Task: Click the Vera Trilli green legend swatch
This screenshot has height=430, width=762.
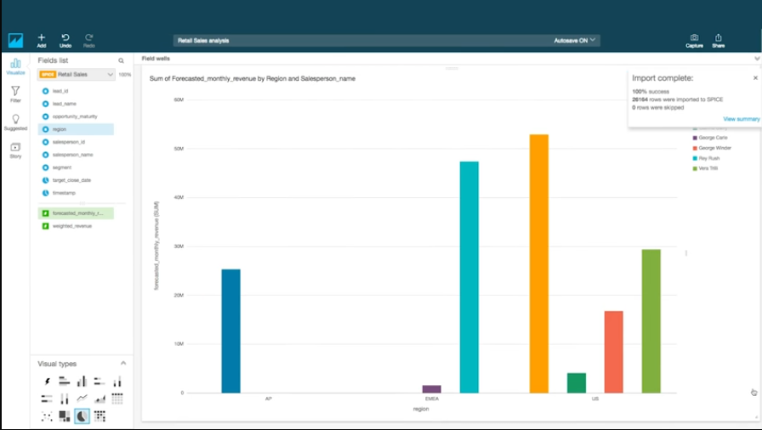Action: 695,168
